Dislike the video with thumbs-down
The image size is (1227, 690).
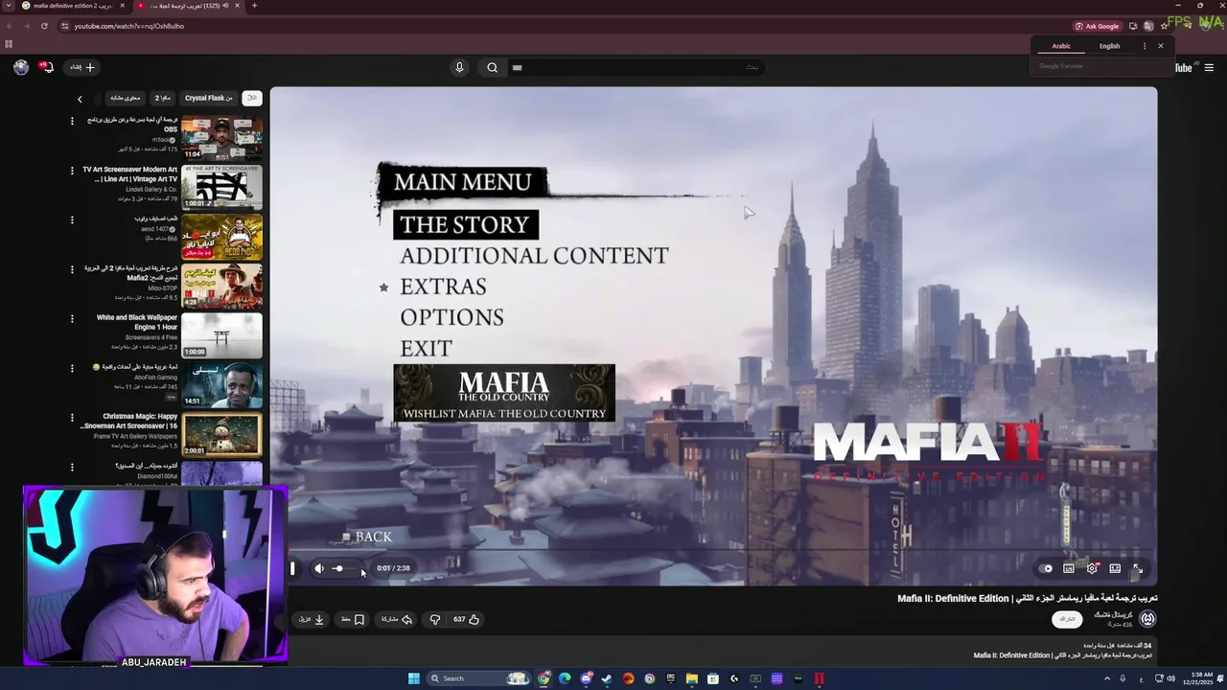(x=435, y=619)
